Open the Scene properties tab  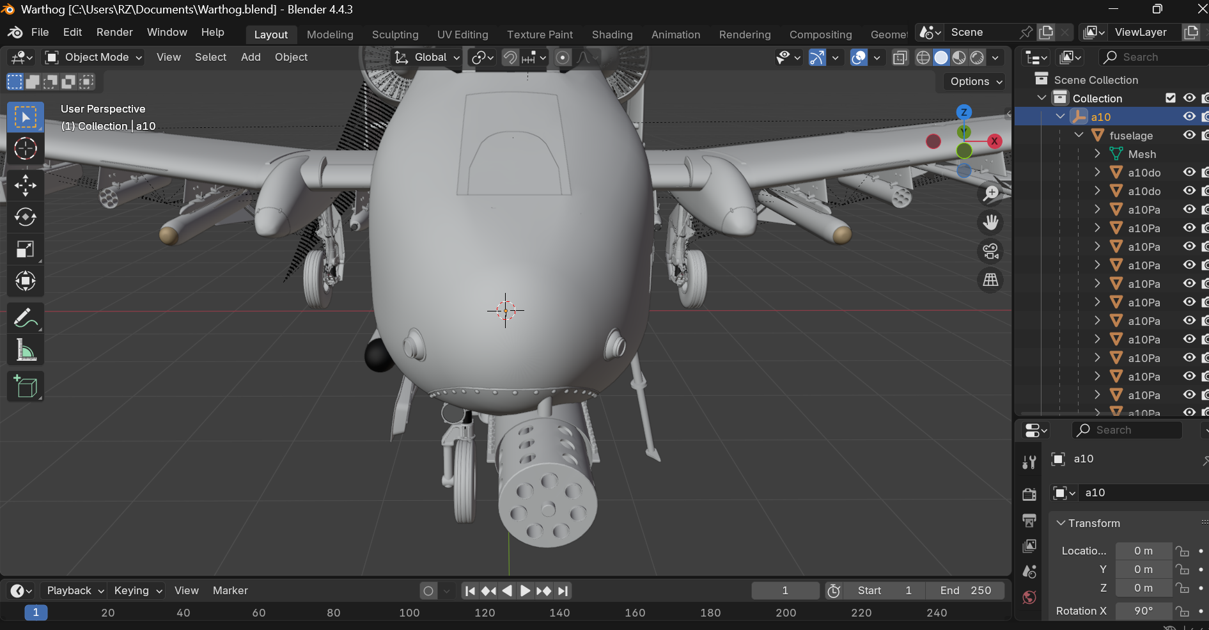point(1029,571)
